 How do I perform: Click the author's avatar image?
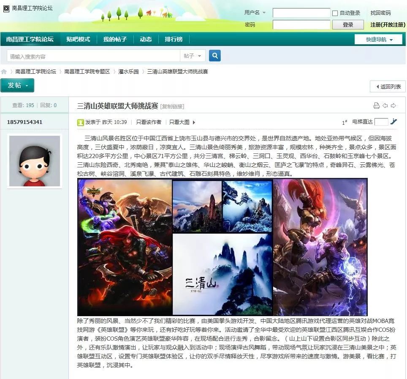point(35,161)
